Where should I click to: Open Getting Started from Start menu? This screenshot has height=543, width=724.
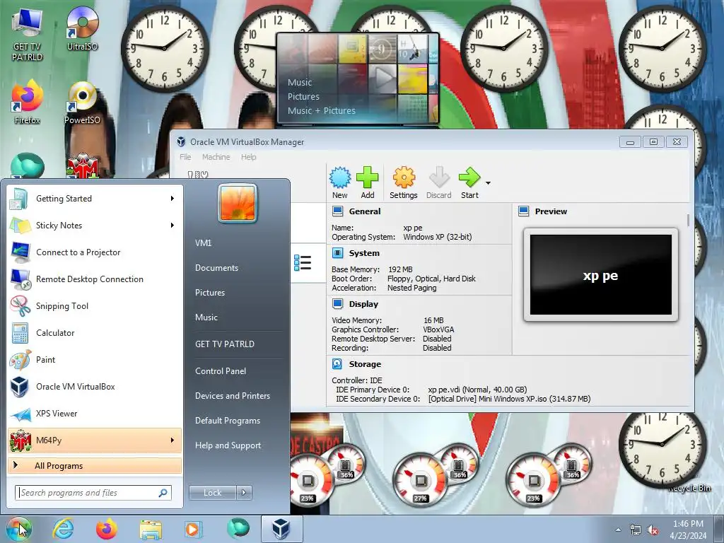tap(95, 199)
